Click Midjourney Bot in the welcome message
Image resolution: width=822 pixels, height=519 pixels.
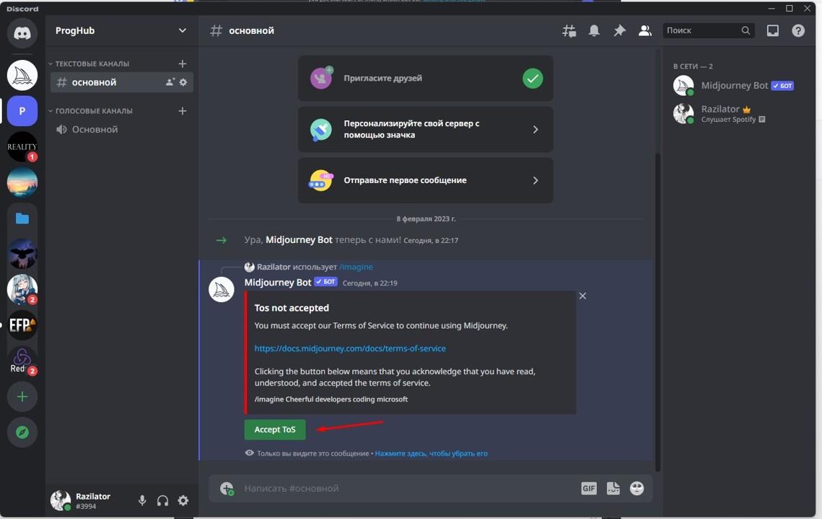point(299,240)
